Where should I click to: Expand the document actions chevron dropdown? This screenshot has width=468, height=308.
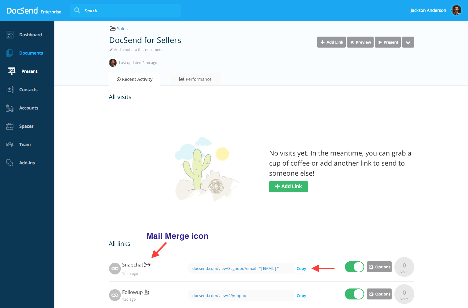tap(408, 42)
